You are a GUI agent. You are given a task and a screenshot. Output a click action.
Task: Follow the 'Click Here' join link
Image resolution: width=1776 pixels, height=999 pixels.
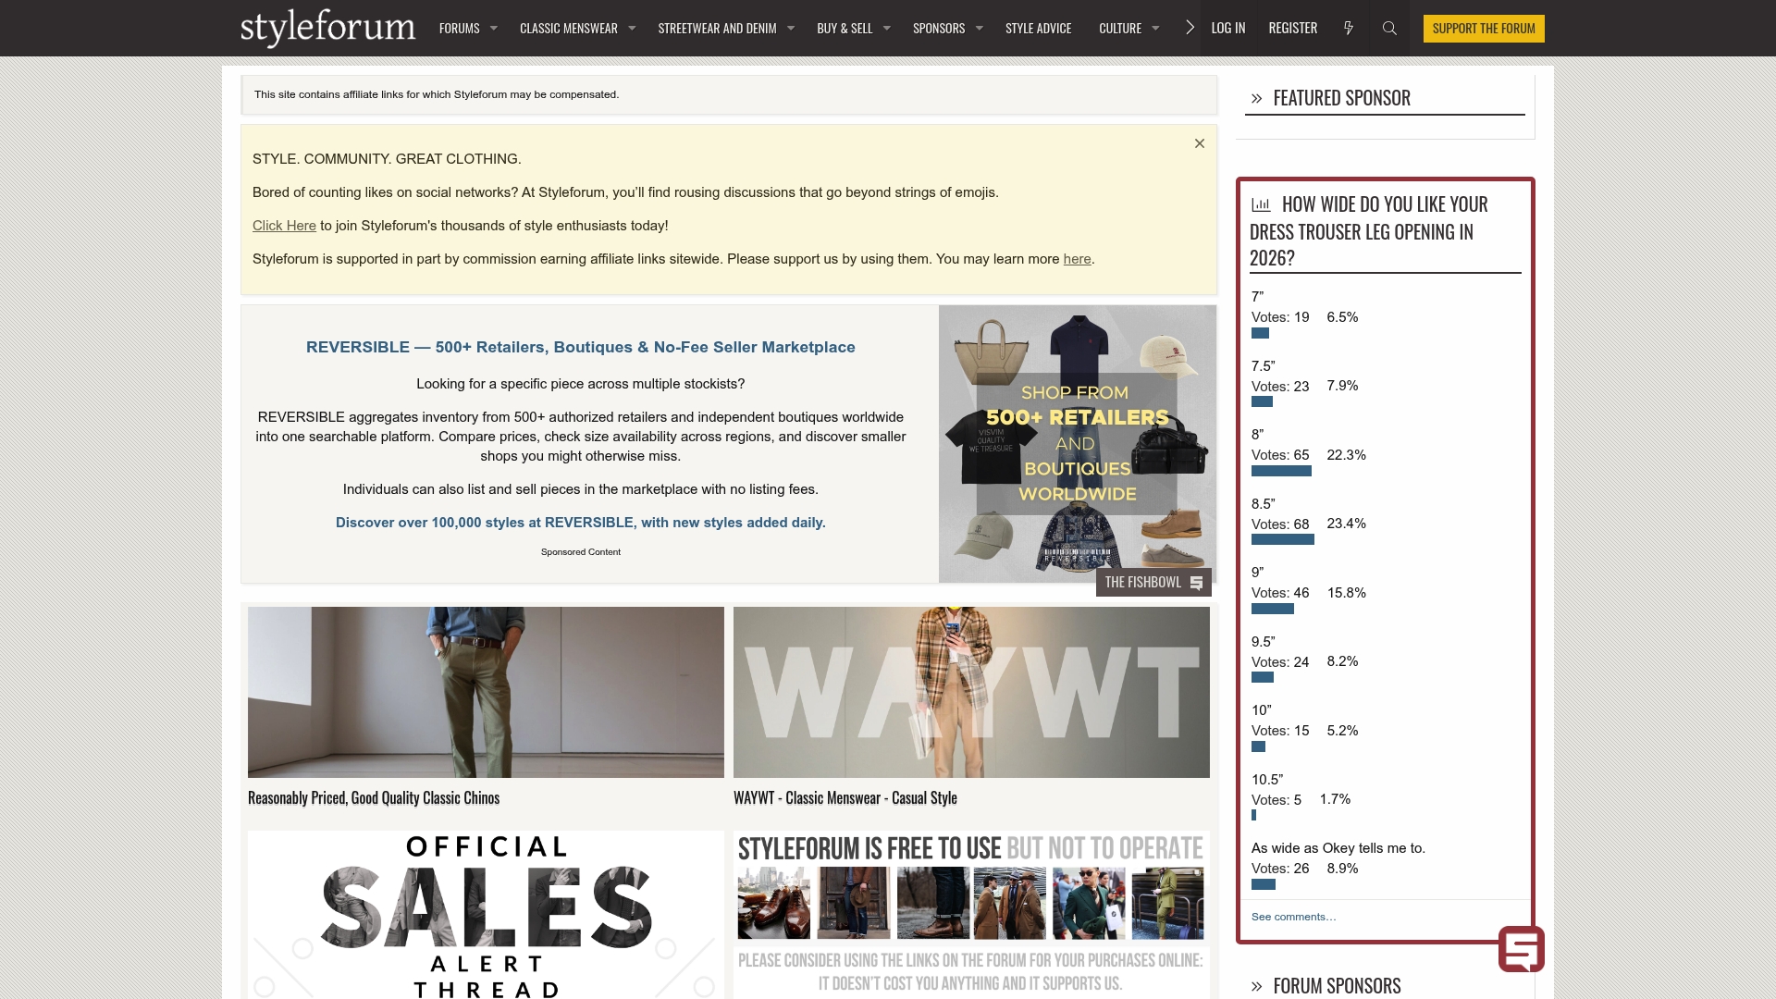click(284, 226)
